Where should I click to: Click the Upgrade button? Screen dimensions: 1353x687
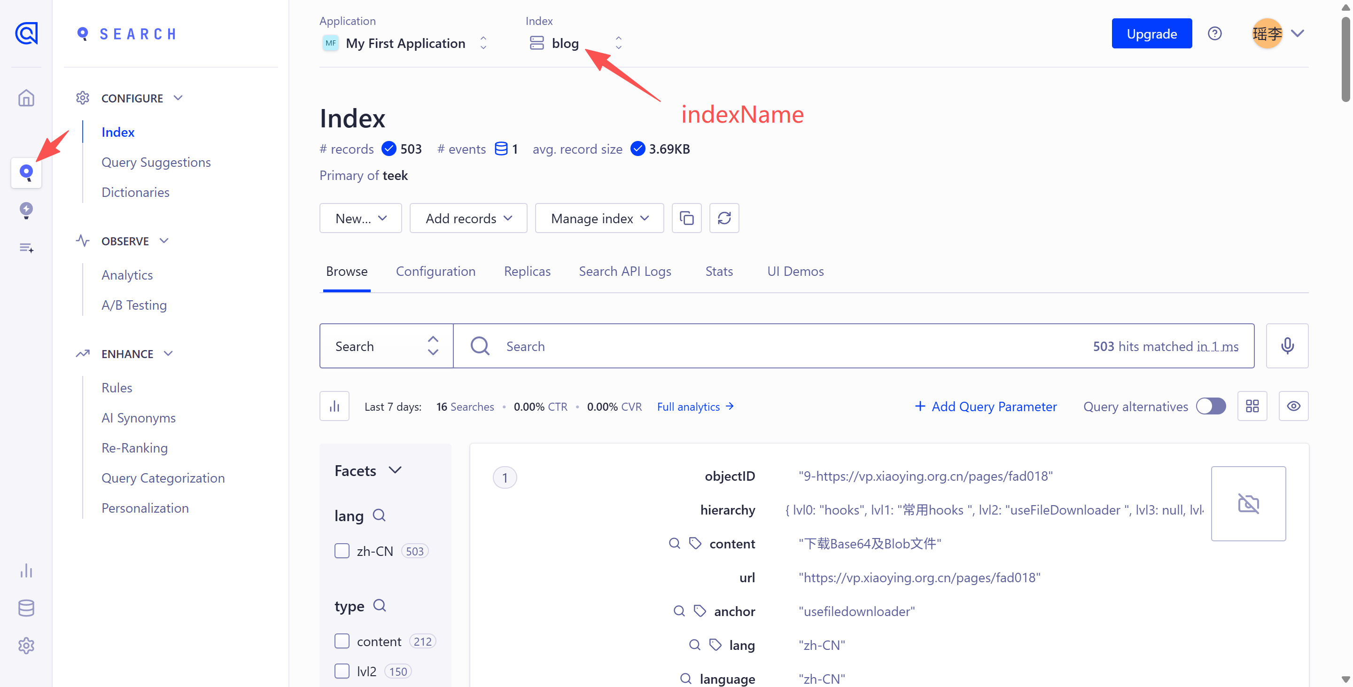click(x=1151, y=34)
